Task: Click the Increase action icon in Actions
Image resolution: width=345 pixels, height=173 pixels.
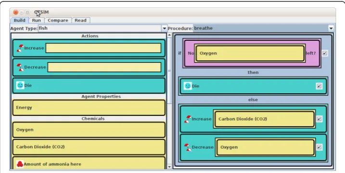Action: pos(20,48)
